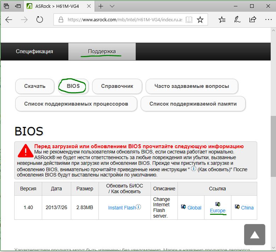Click the red BIOS warning headline
Image resolution: width=276 pixels, height=252 pixels.
tap(139, 146)
